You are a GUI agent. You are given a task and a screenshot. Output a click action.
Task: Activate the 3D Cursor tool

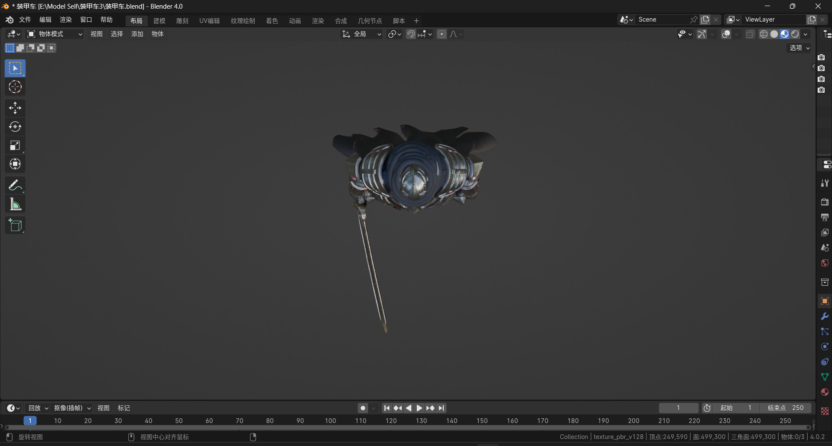(15, 87)
